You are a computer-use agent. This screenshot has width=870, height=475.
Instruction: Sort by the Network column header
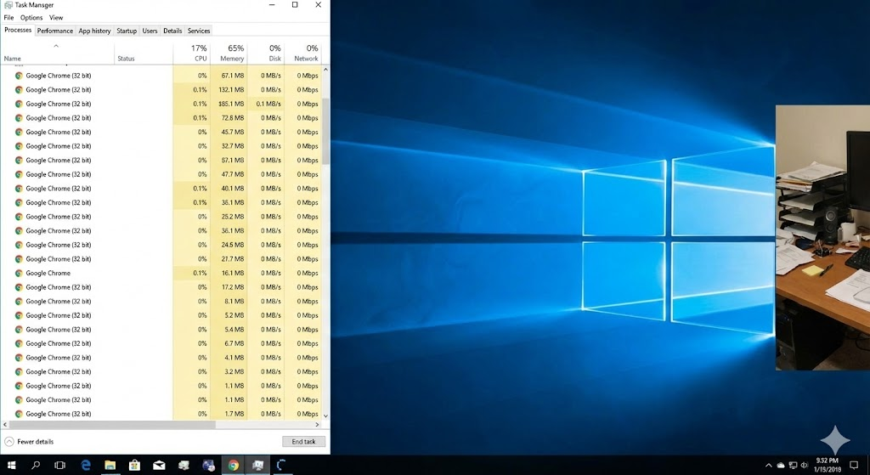click(303, 54)
